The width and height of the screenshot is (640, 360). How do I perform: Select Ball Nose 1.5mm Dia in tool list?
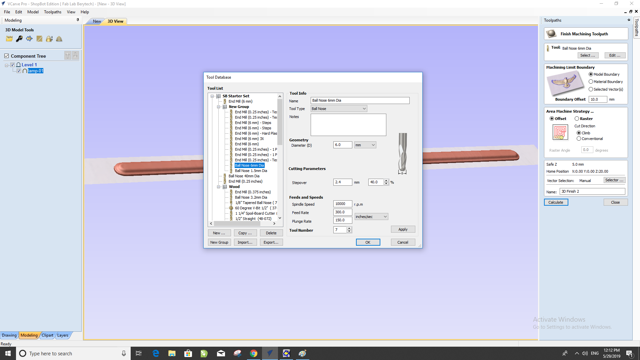[x=251, y=171]
